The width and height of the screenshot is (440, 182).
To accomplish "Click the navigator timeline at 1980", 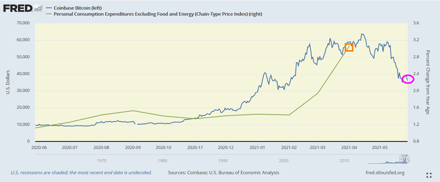I will click(x=162, y=161).
